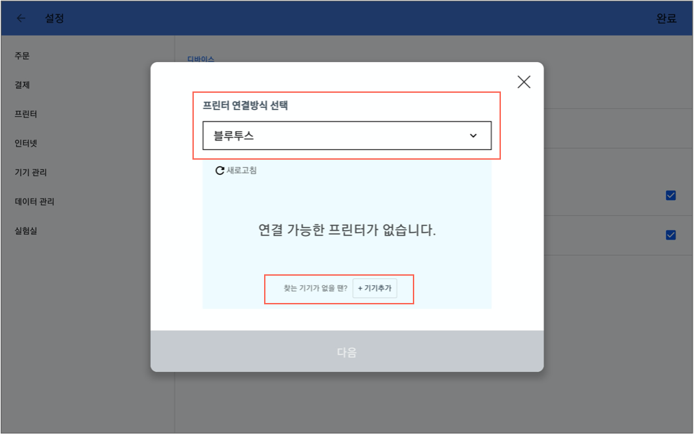Click the refresh icon next to 새로고침
694x434 pixels.
point(220,171)
